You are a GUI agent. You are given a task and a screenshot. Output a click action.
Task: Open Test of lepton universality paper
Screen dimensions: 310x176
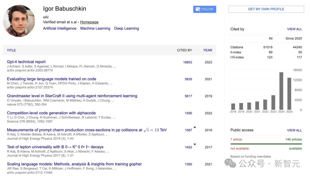[55, 147]
